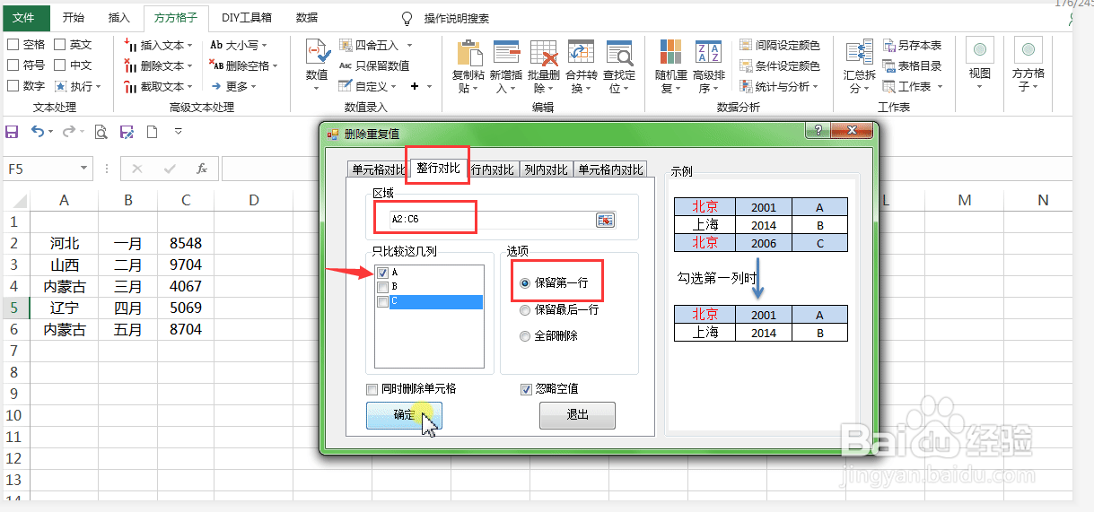Toggle the 数字 checkbox
The width and height of the screenshot is (1094, 512).
tap(13, 86)
